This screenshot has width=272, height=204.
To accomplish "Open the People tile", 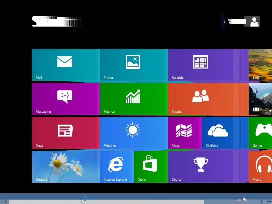I will (201, 99).
